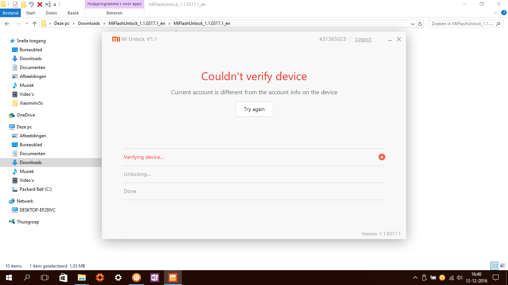Switch to the Beeld ribbon tab
Viewport: 508px width, 285px height.
73,13
